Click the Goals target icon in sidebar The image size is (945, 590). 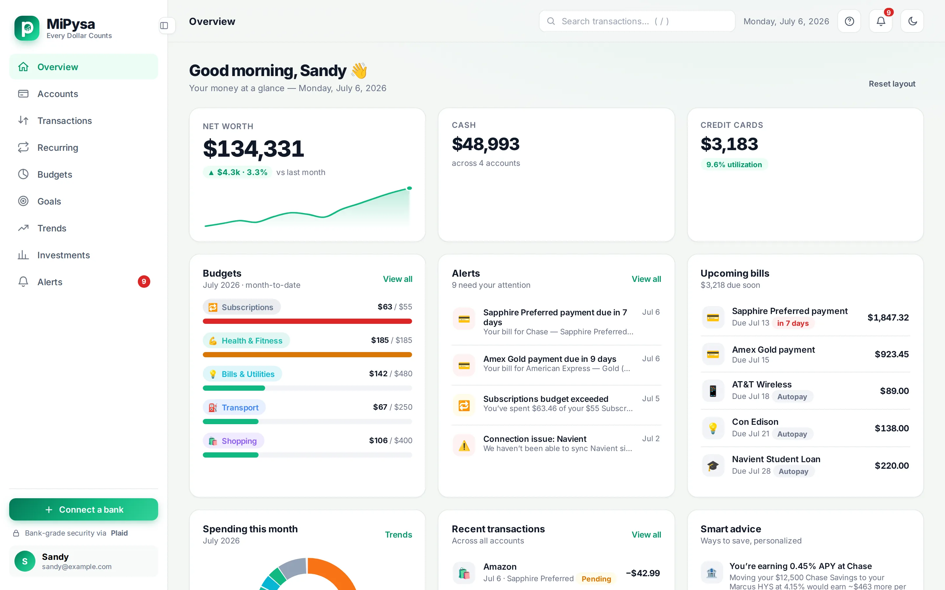coord(23,201)
